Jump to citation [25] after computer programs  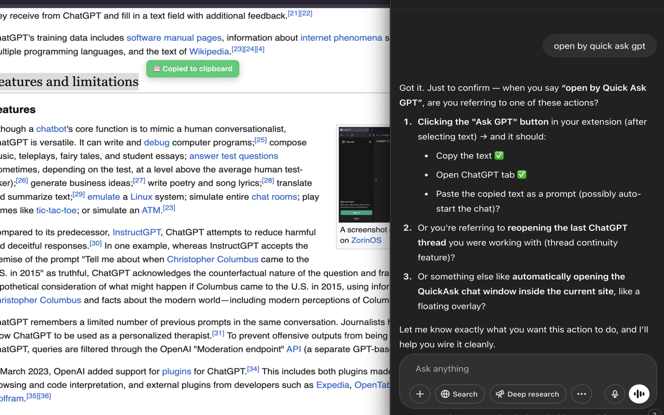pos(260,140)
